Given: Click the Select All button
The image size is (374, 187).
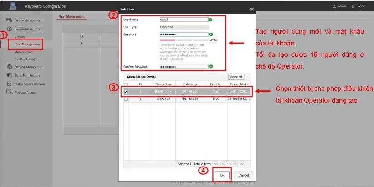Looking at the screenshot, I should coord(236,77).
